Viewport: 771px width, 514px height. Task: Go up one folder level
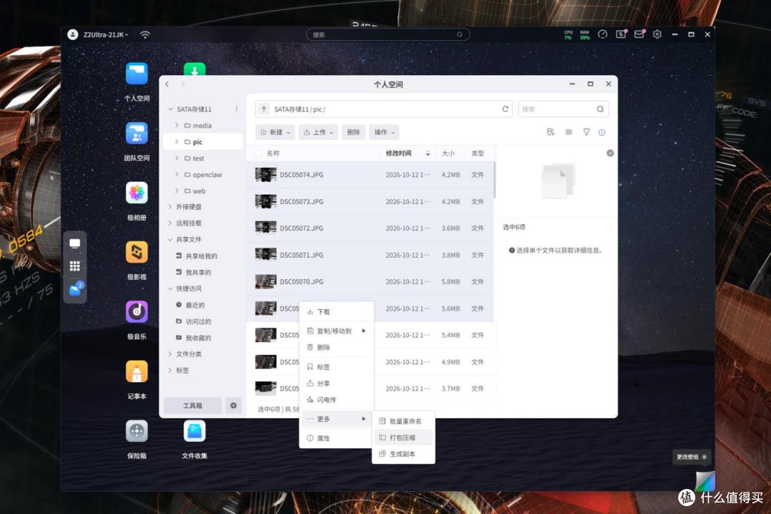(x=264, y=109)
